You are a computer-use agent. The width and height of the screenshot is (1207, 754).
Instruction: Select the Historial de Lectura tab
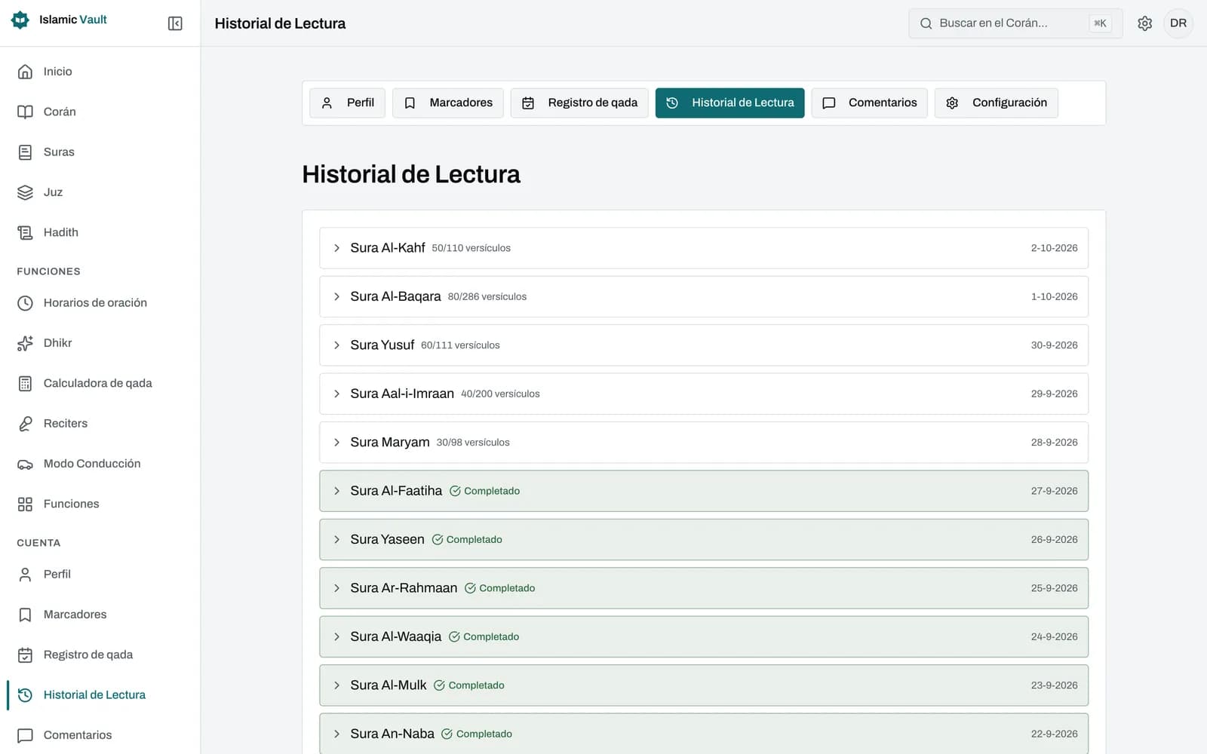point(729,103)
